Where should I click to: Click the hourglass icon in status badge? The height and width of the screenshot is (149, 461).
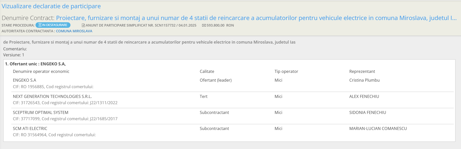40,25
